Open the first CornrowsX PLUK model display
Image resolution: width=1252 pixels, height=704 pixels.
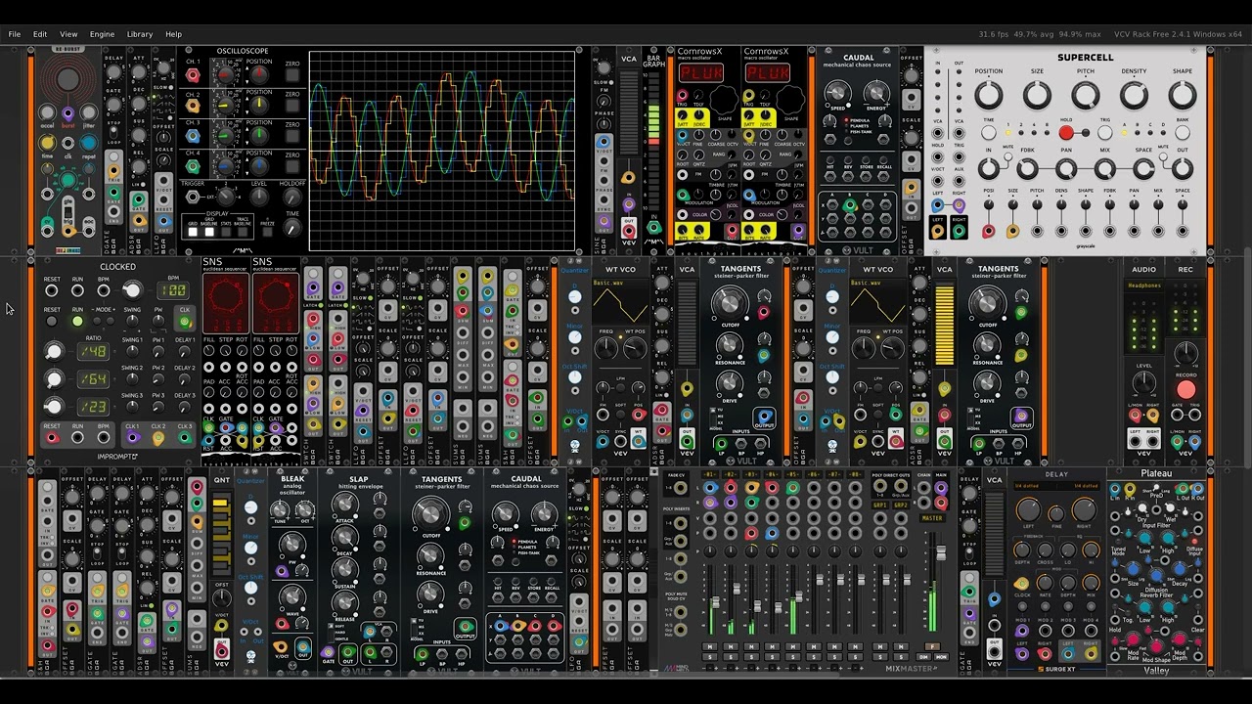tap(701, 73)
